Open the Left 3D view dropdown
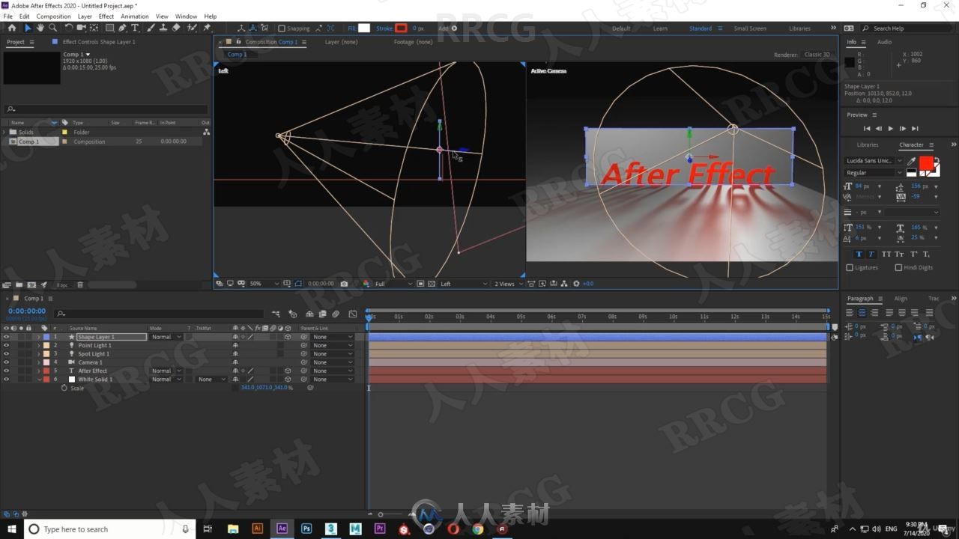The width and height of the screenshot is (959, 539). 464,284
